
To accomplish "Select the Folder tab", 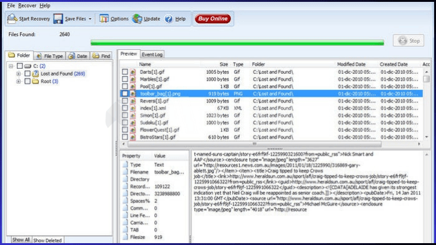I will (x=19, y=55).
